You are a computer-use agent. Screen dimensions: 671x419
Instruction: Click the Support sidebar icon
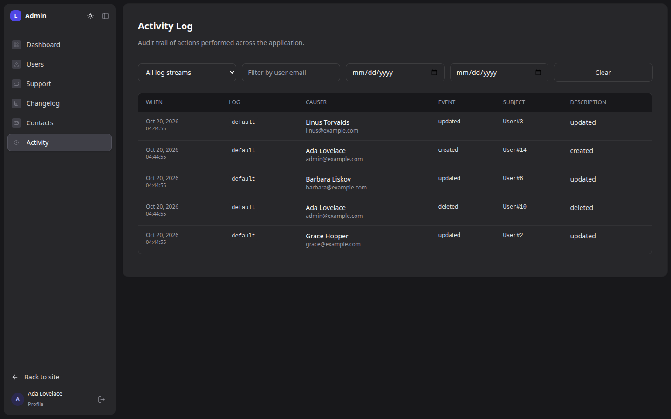(16, 84)
